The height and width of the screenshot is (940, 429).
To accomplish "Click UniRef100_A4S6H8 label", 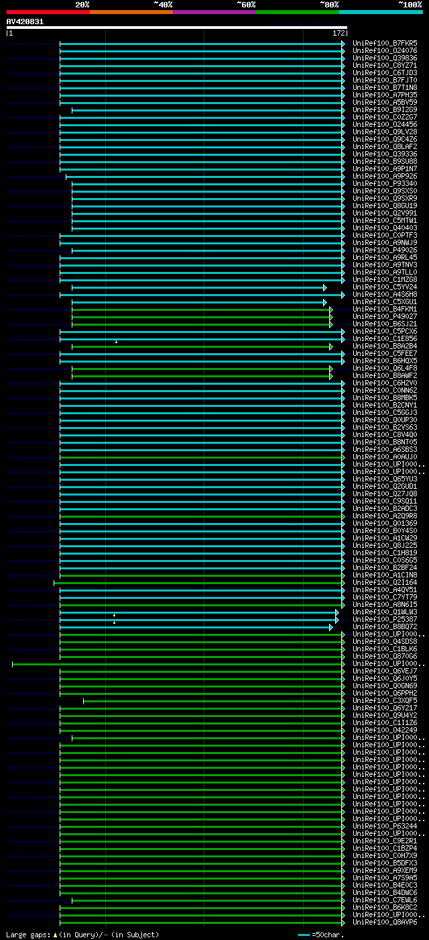I will 385,294.
